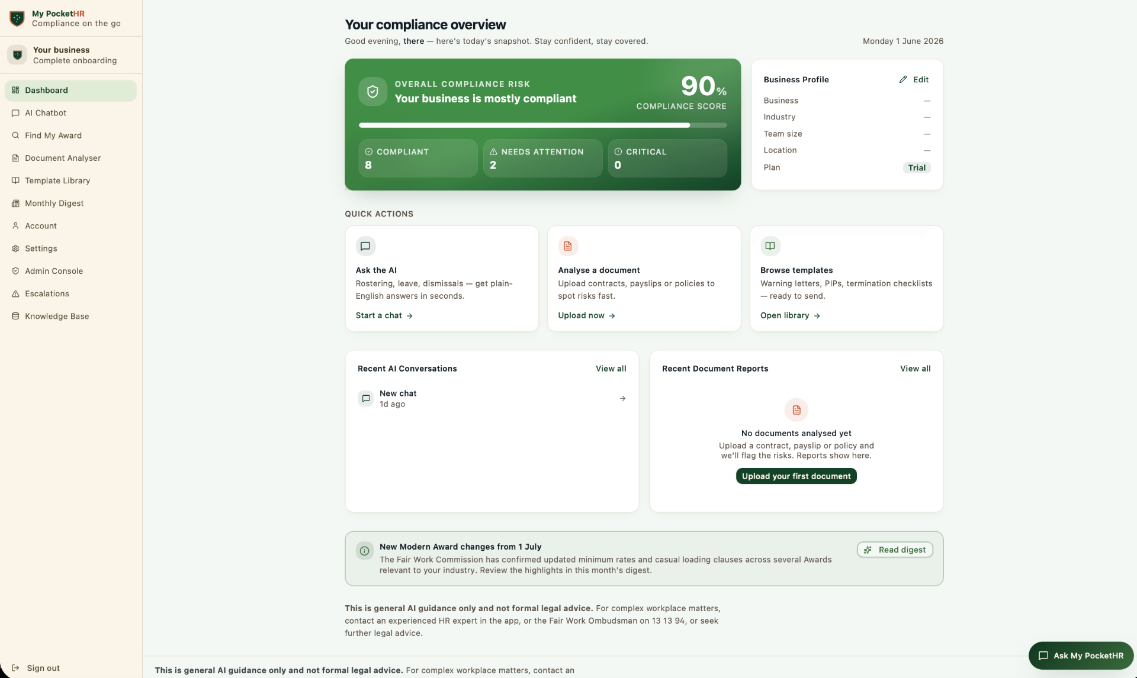Click the Analyse a document card title
The height and width of the screenshot is (678, 1137).
(x=599, y=270)
